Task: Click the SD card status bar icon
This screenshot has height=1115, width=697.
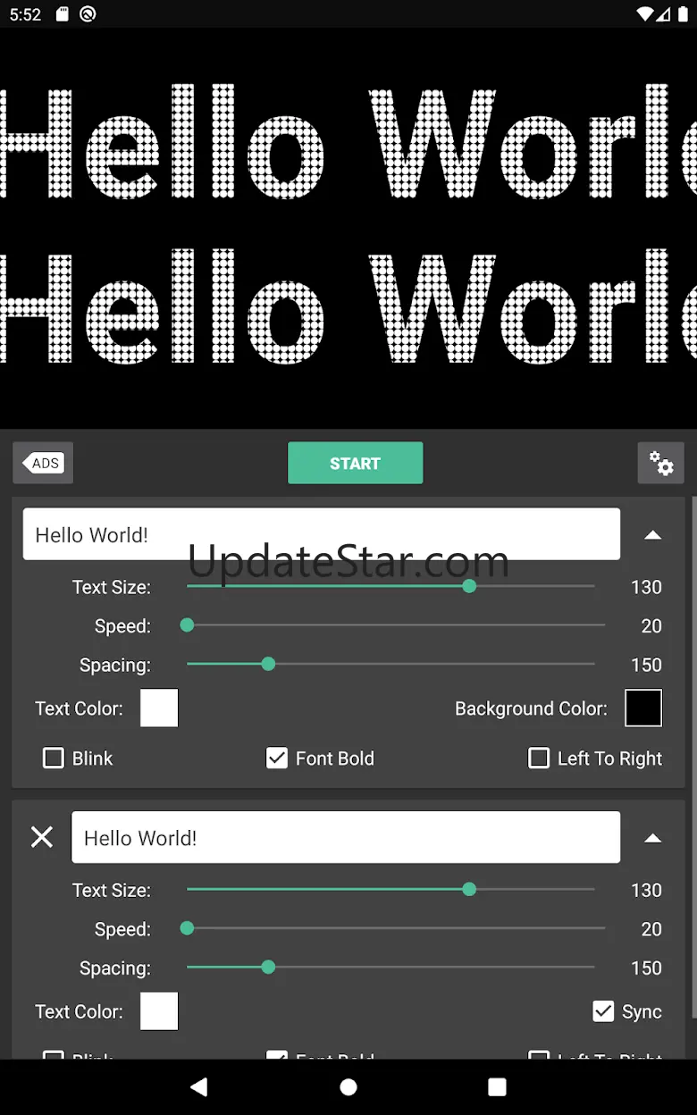Action: click(62, 14)
